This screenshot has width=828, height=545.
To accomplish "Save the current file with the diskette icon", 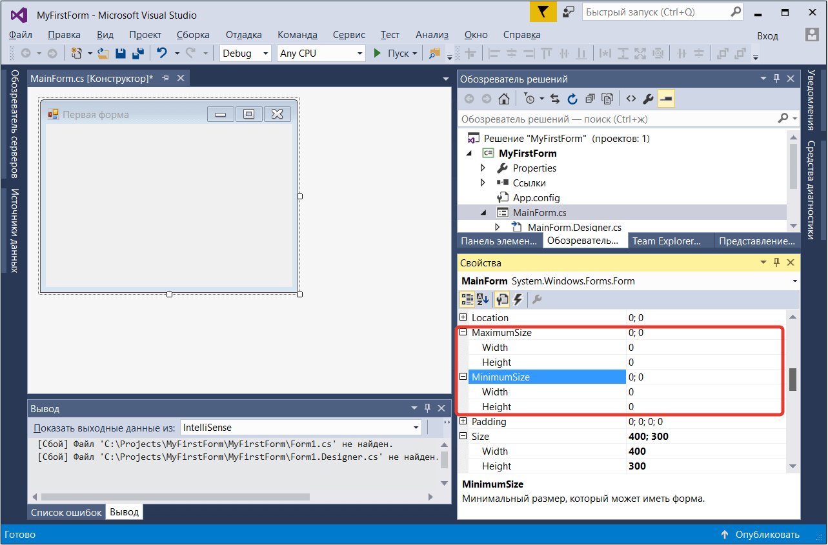I will (120, 54).
